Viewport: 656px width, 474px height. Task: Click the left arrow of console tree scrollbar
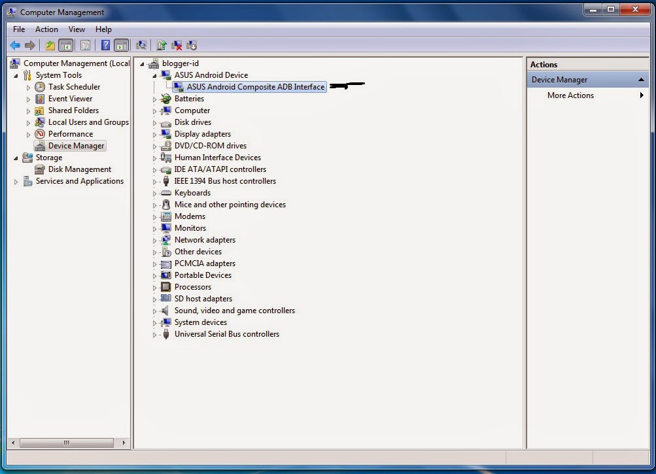click(x=13, y=443)
